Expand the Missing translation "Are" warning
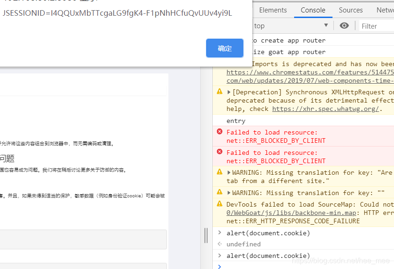Screen dimensions: 394x269 [228, 172]
